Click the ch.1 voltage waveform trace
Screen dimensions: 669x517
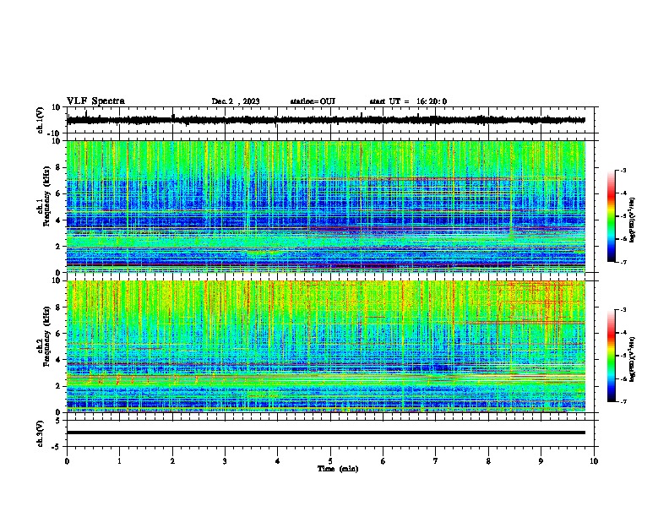pos(326,120)
